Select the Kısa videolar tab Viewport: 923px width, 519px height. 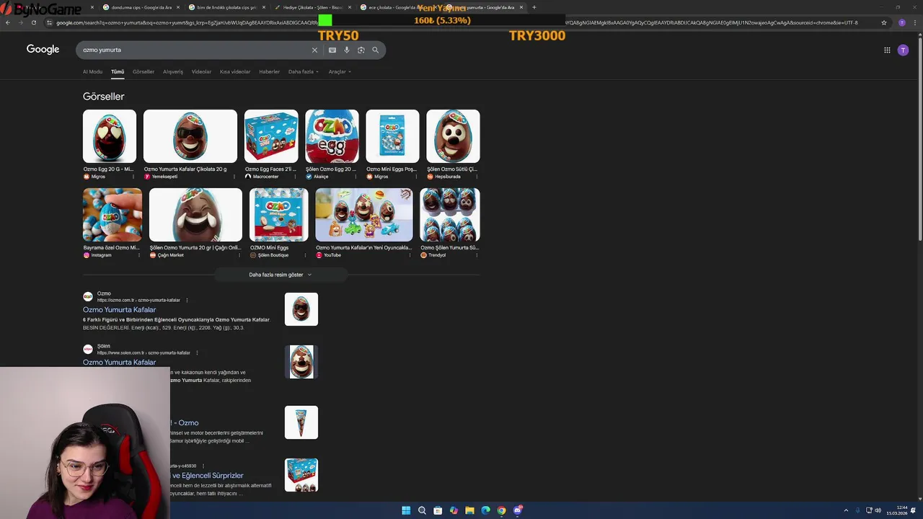click(x=235, y=71)
